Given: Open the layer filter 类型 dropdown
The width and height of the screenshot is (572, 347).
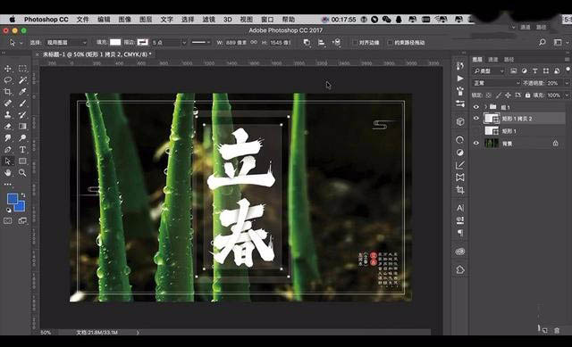Looking at the screenshot, I should (x=489, y=71).
